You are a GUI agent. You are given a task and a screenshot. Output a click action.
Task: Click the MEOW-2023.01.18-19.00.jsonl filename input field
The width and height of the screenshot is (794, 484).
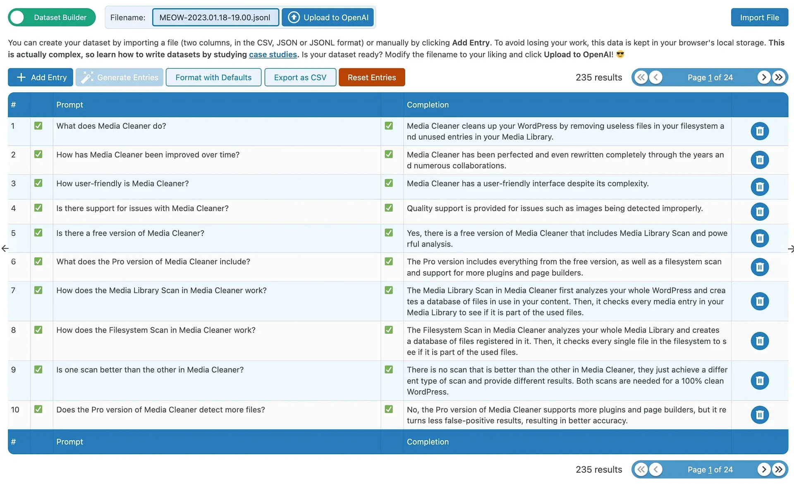[215, 17]
